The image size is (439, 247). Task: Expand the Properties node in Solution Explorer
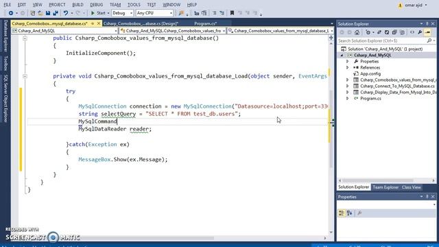pos(348,61)
